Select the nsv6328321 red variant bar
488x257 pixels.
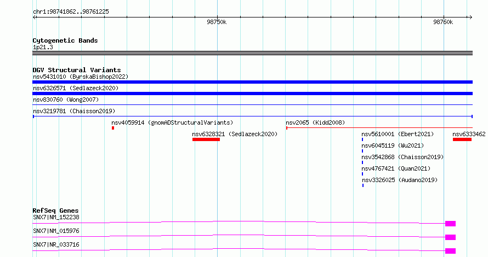coord(206,139)
